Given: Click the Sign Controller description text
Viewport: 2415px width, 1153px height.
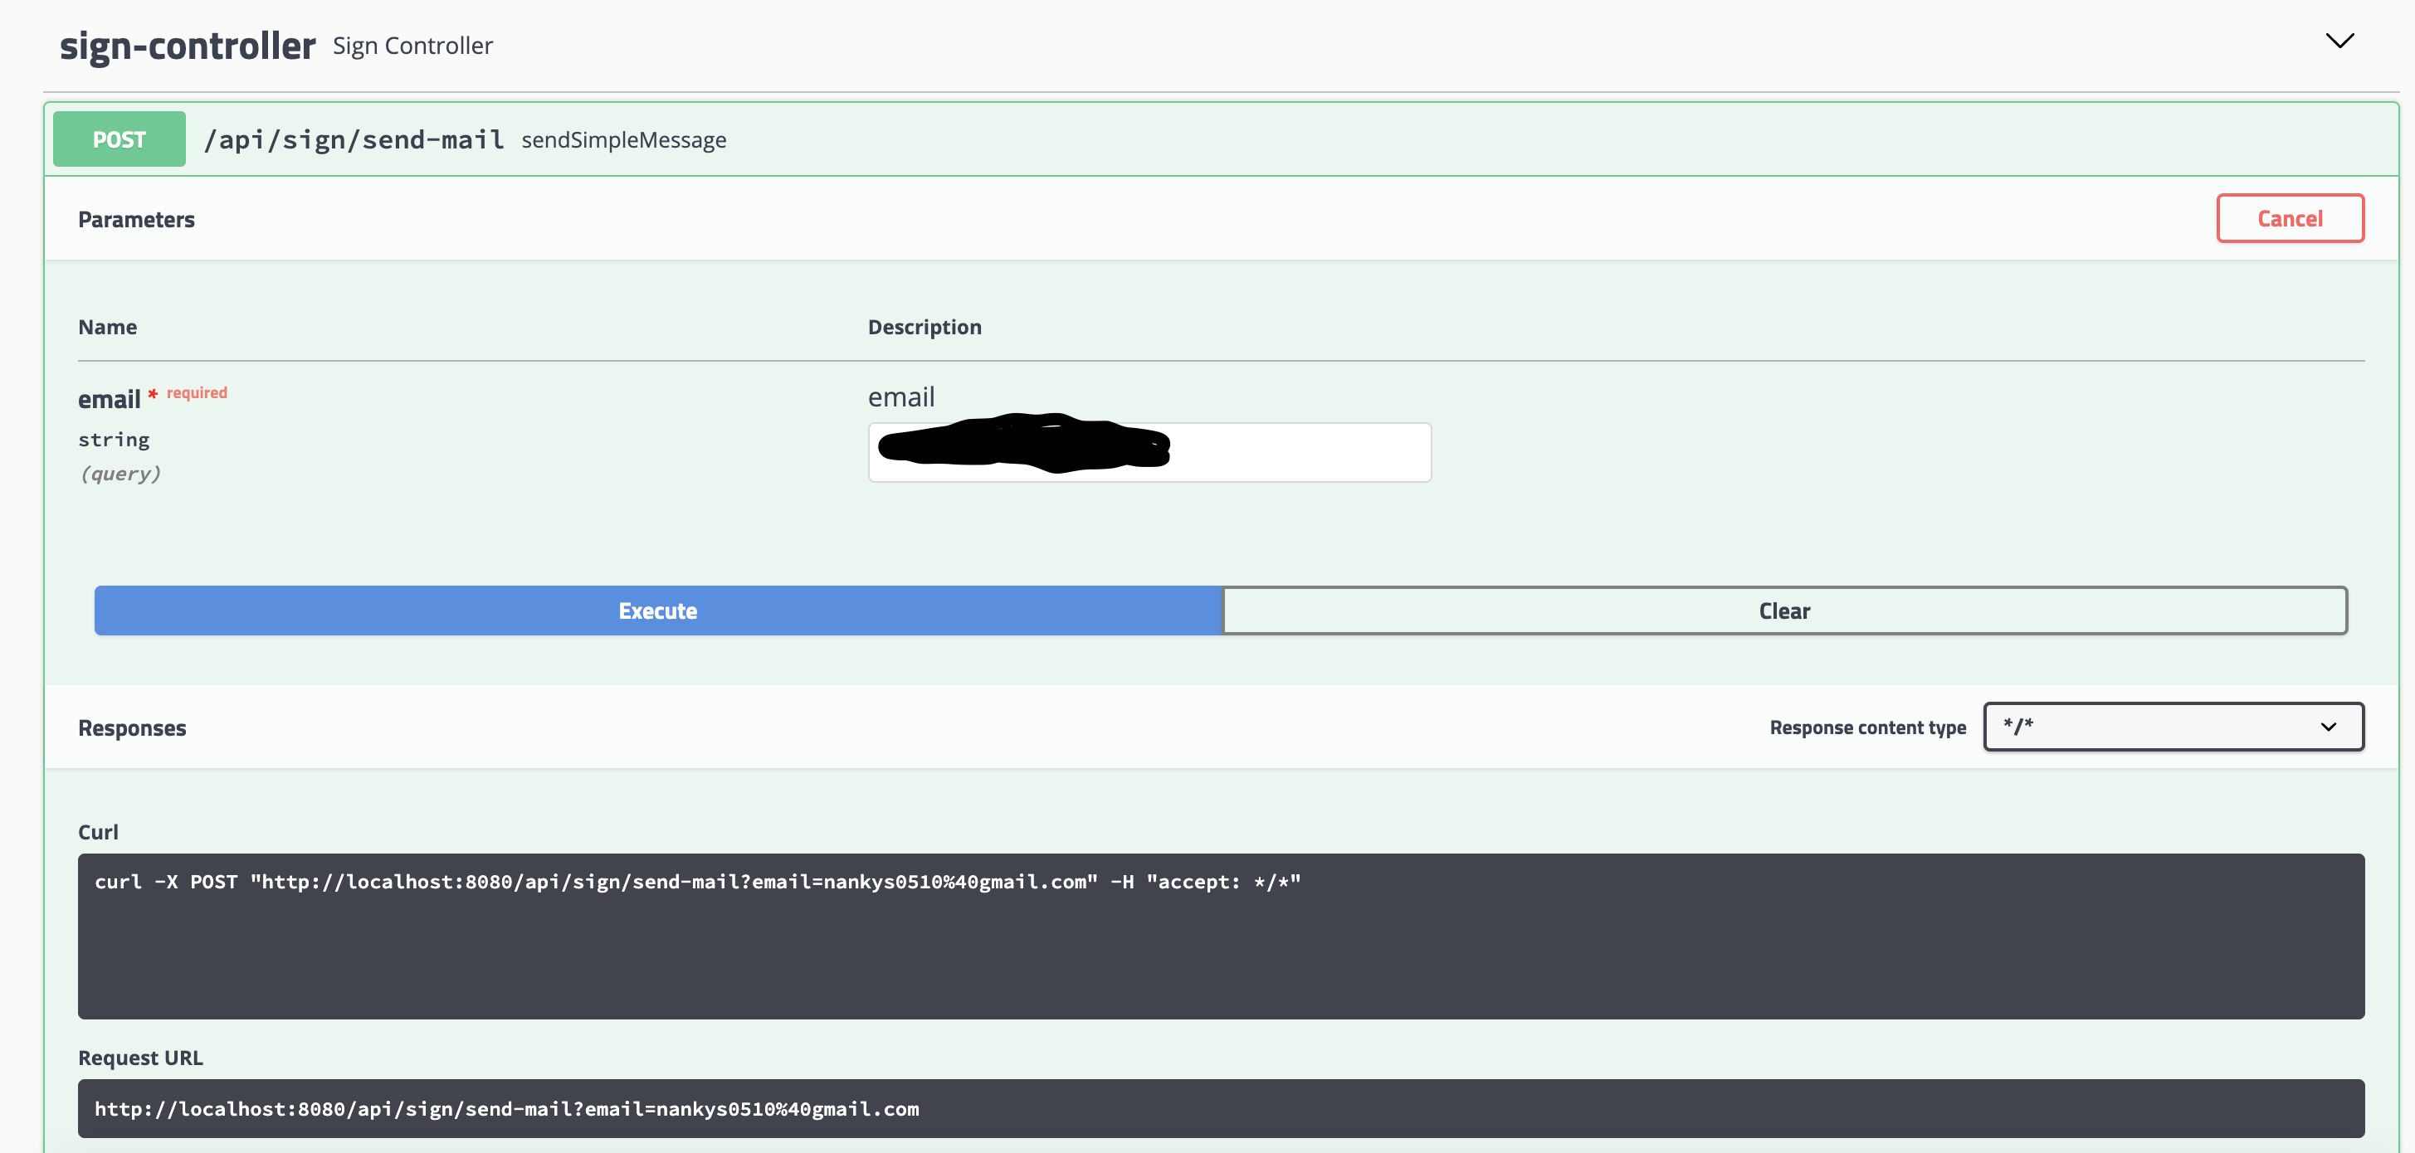Looking at the screenshot, I should (x=412, y=46).
